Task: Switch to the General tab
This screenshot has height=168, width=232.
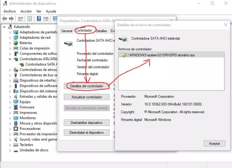Action: tap(67, 31)
